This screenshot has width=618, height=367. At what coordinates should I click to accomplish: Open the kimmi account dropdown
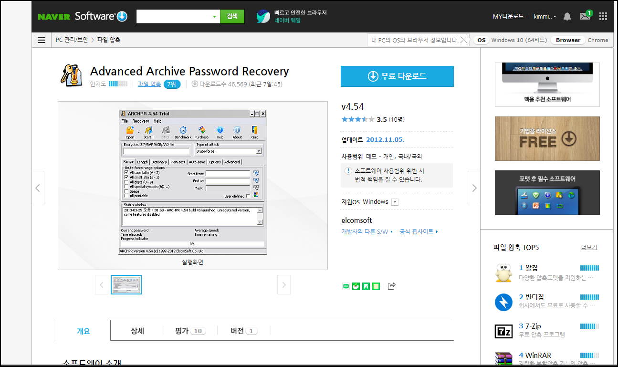[545, 16]
